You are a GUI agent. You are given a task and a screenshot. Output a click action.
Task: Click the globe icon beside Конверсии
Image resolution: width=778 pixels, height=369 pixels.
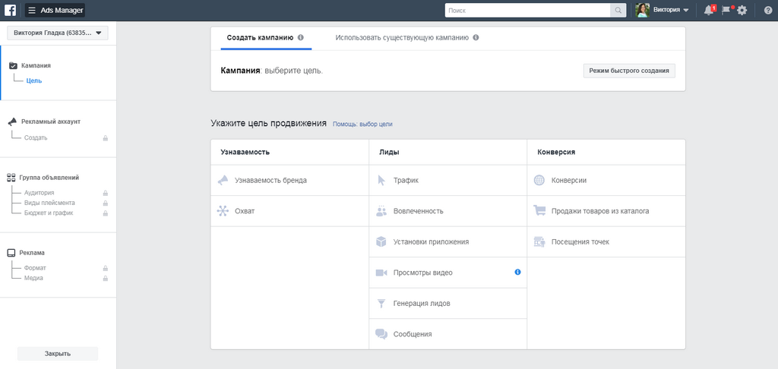click(539, 181)
